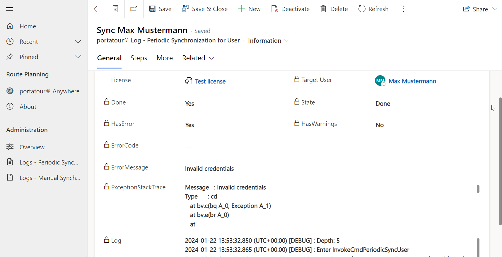Click the Recent clock icon

click(x=10, y=41)
